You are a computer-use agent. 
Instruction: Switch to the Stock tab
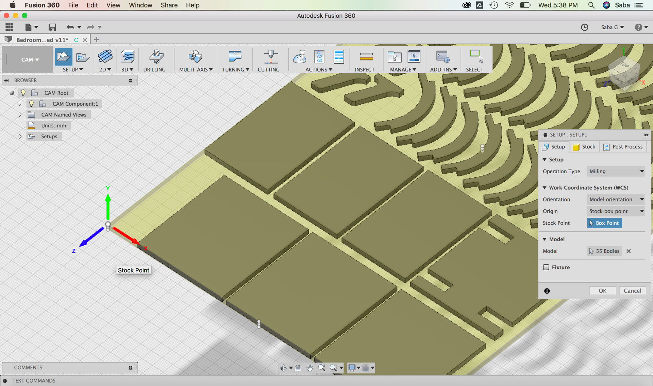point(584,147)
